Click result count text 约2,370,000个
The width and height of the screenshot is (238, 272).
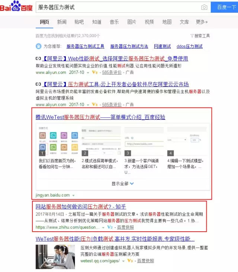[x=87, y=36]
